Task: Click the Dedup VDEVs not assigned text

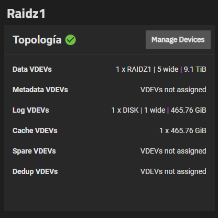Action: [173, 171]
